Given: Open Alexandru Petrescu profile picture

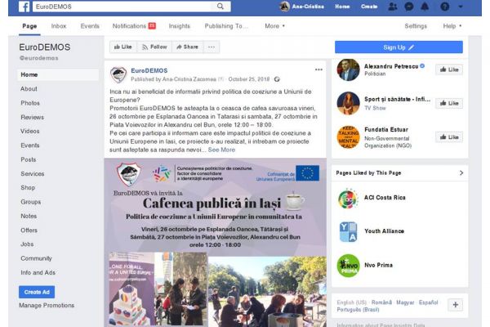Looking at the screenshot, I should (x=348, y=69).
